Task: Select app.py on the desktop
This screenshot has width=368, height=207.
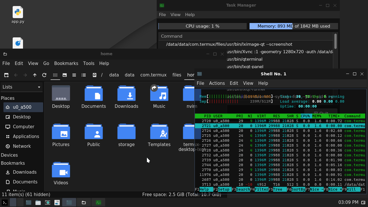Action: [x=18, y=15]
